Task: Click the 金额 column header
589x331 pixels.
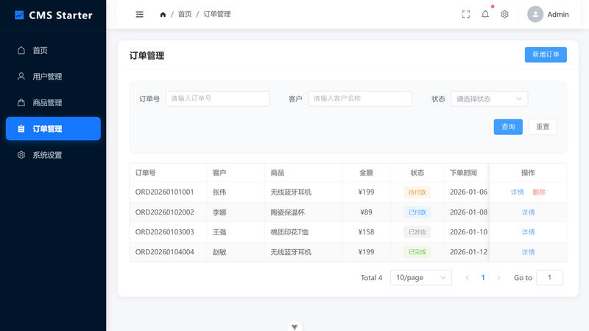Action: tap(366, 173)
